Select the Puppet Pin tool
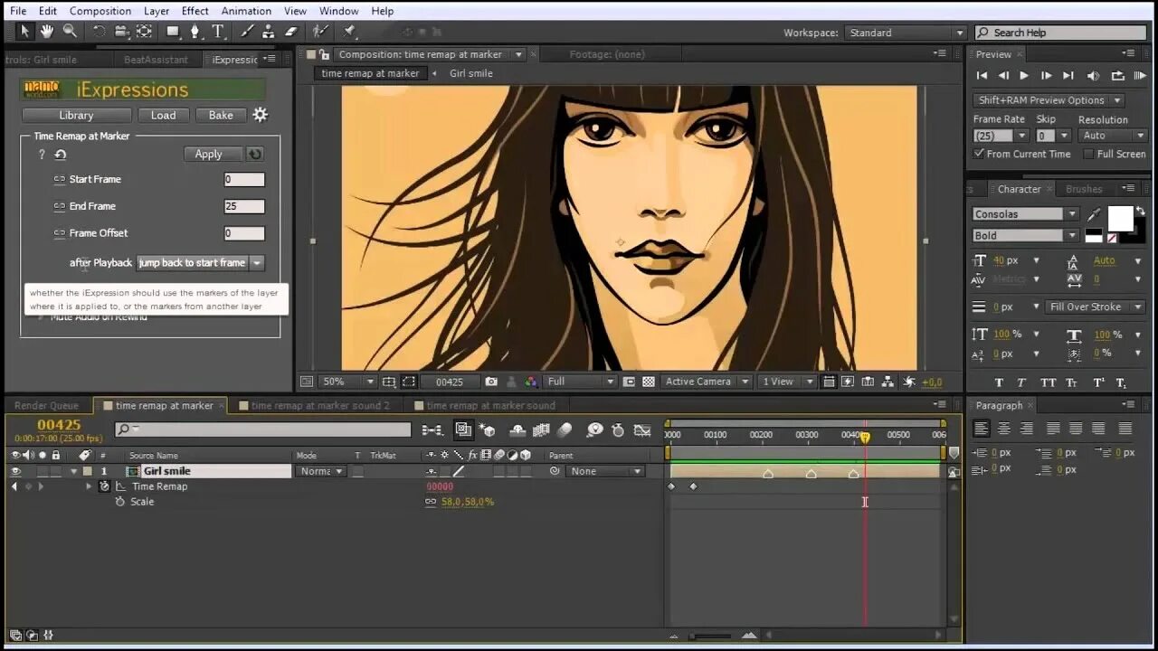This screenshot has height=651, width=1158. [348, 32]
